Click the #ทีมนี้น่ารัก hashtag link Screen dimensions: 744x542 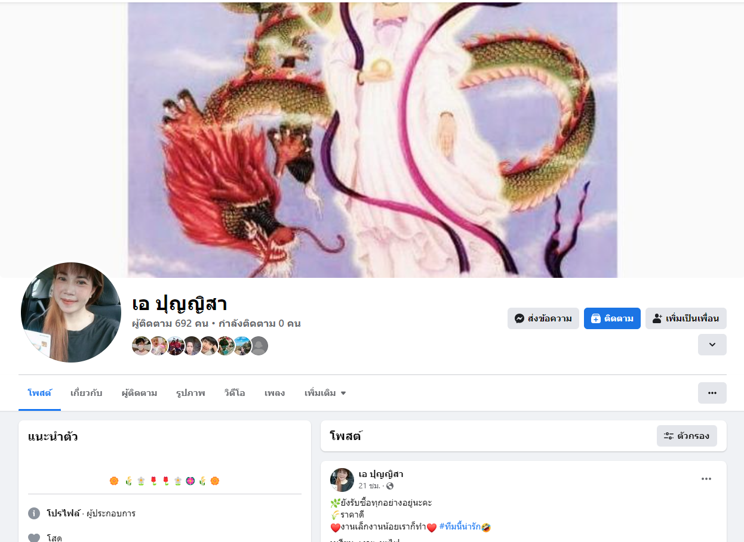[460, 526]
